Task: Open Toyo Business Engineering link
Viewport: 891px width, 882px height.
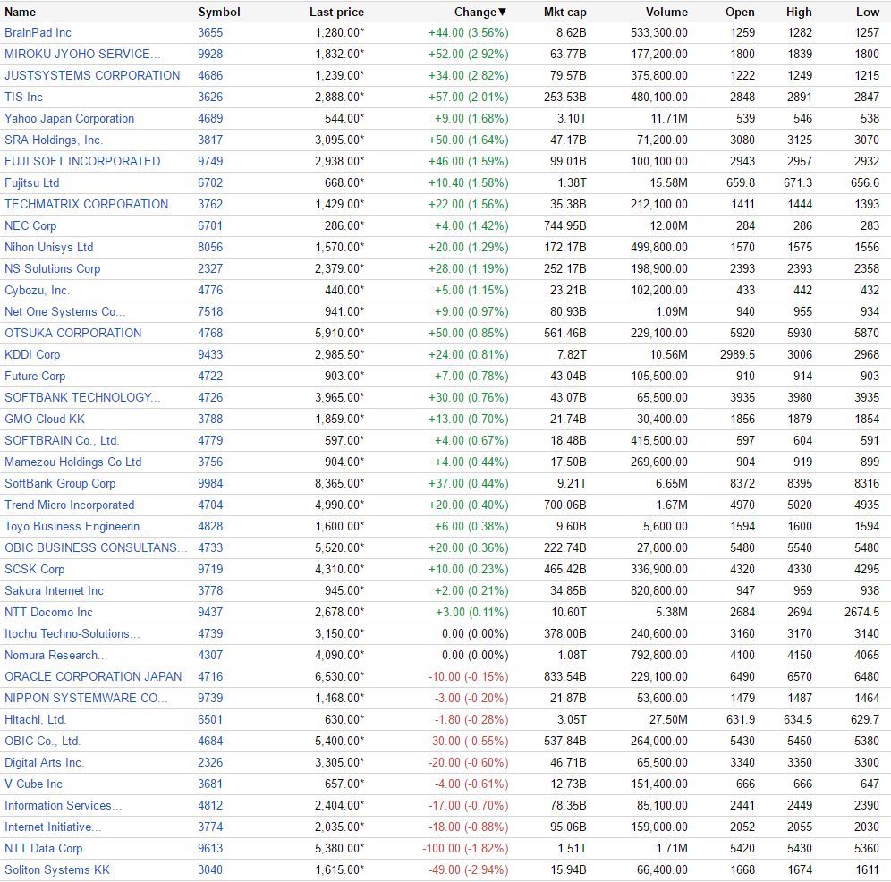Action: coord(77,527)
